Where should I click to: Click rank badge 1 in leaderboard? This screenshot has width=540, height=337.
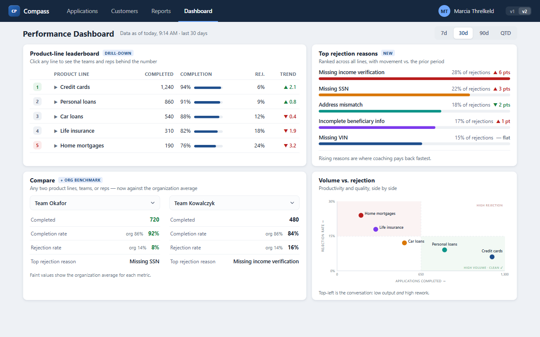pyautogui.click(x=37, y=87)
